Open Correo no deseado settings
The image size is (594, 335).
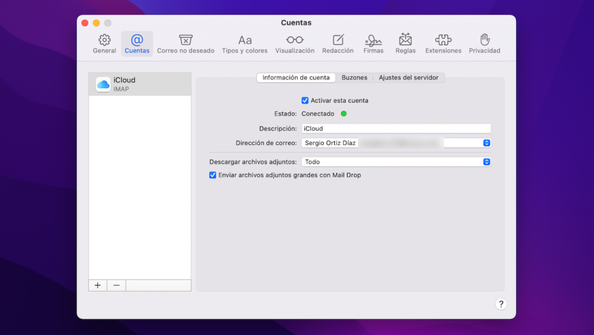[186, 44]
